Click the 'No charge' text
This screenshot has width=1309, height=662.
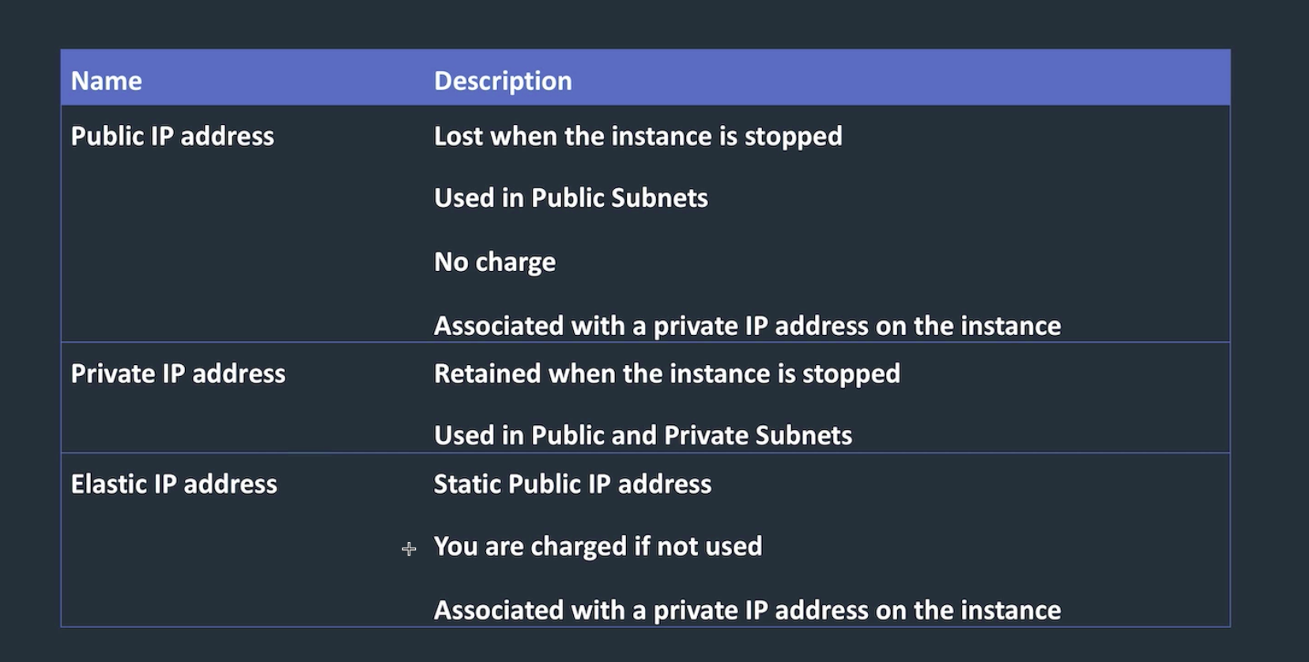495,261
